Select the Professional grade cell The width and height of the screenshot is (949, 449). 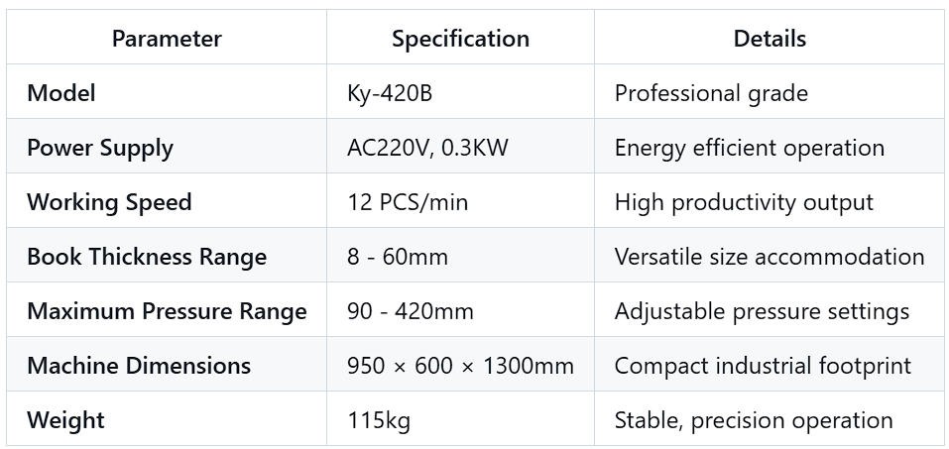(711, 93)
